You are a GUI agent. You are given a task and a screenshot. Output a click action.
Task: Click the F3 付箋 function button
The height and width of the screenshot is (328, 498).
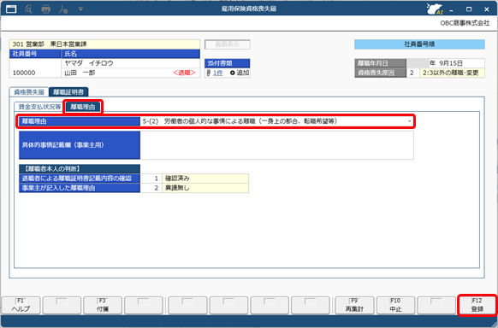point(103,305)
